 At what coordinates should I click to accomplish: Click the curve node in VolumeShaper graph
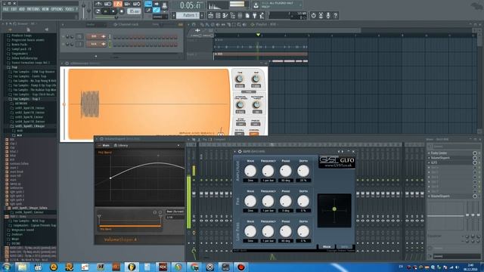(x=110, y=178)
